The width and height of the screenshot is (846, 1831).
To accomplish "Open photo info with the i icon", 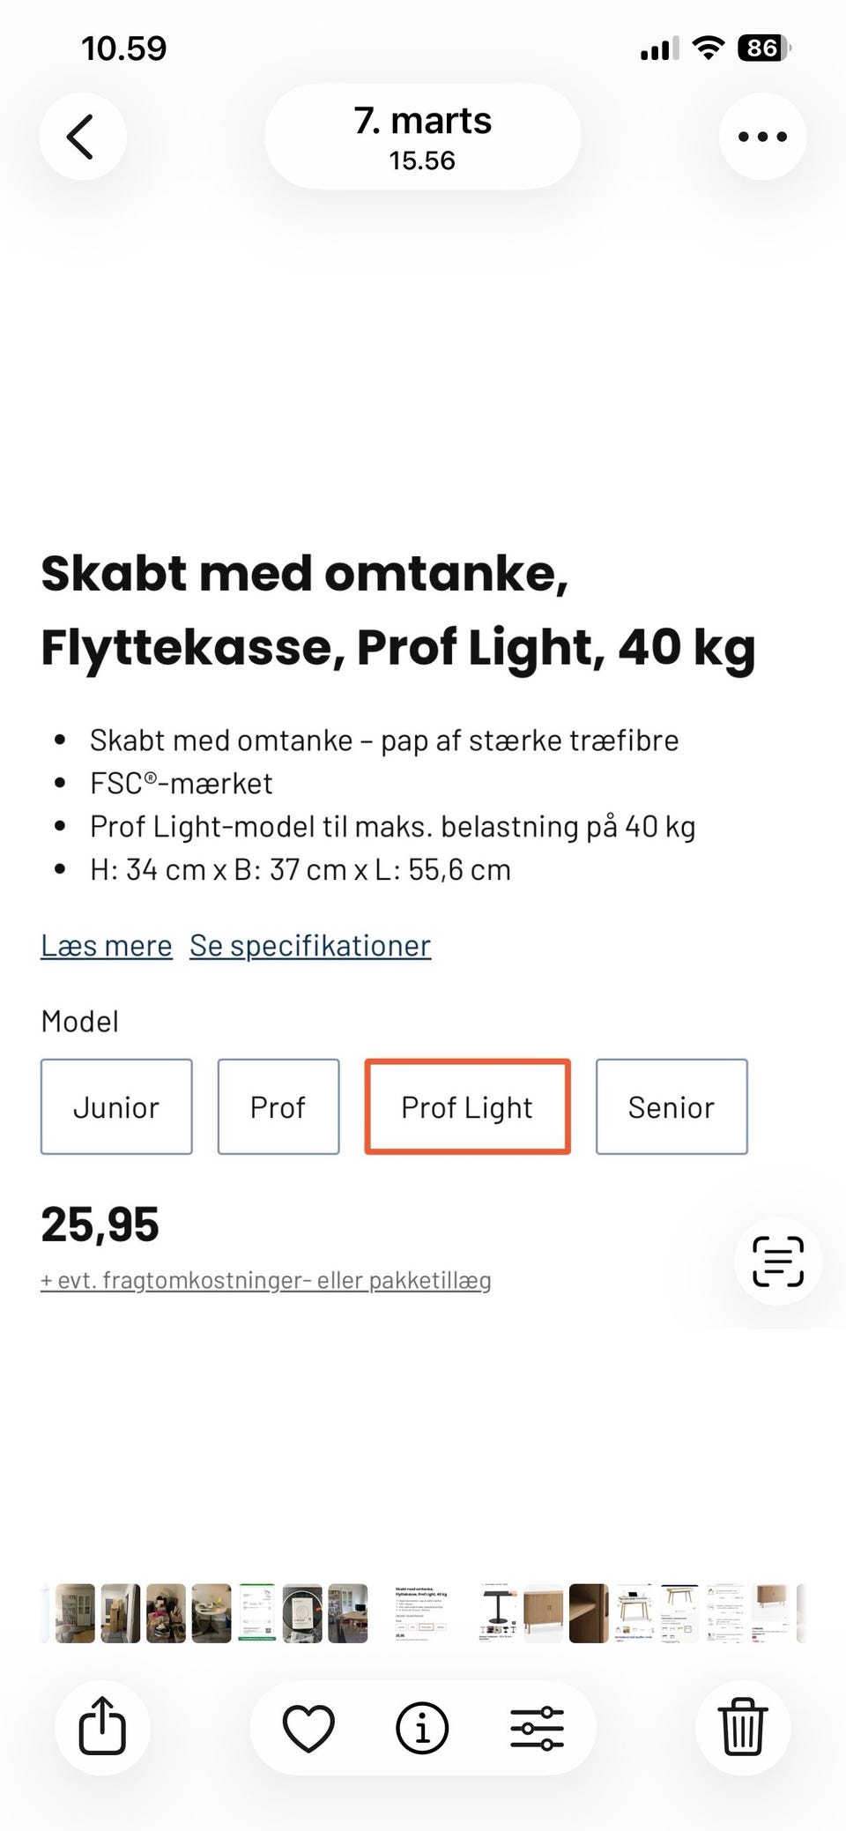I will pyautogui.click(x=422, y=1727).
